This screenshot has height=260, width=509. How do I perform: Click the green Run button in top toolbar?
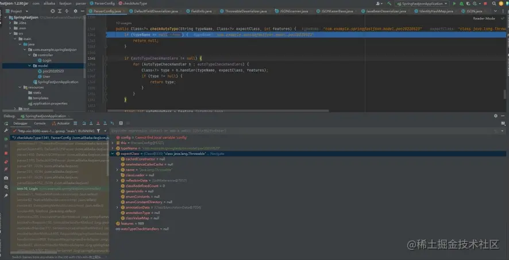454,3
